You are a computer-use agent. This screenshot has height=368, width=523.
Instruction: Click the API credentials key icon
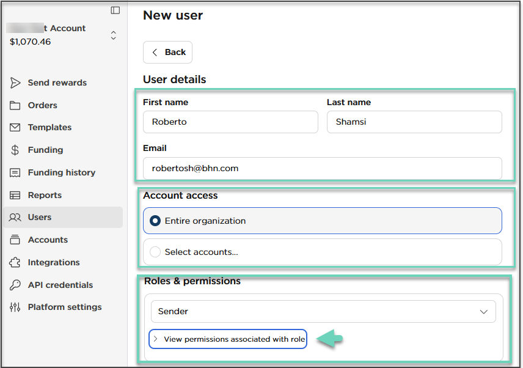click(x=15, y=285)
